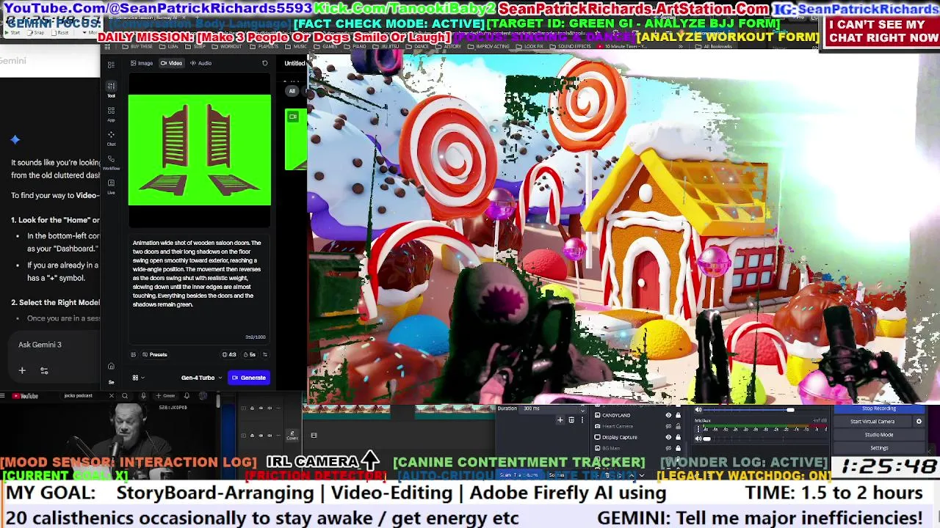Screen dimensions: 940x528
Task: Change the 5s duration option
Action: pyautogui.click(x=250, y=355)
